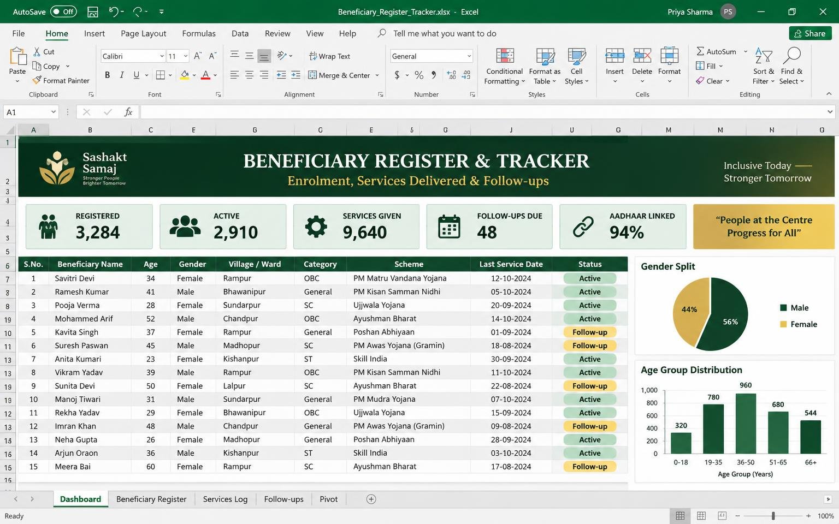Viewport: 839px width, 524px height.
Task: Increase the font size with the larger A
Action: coord(198,56)
